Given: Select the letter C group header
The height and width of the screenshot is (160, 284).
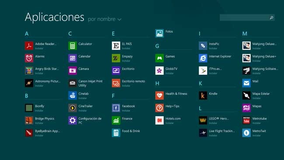Looking at the screenshot, I should pos(70,34).
